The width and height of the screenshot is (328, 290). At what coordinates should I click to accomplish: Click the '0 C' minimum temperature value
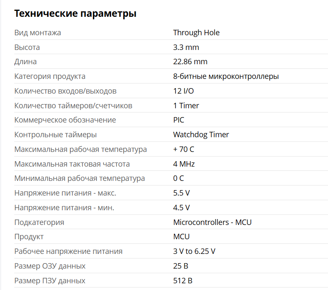pos(178,178)
